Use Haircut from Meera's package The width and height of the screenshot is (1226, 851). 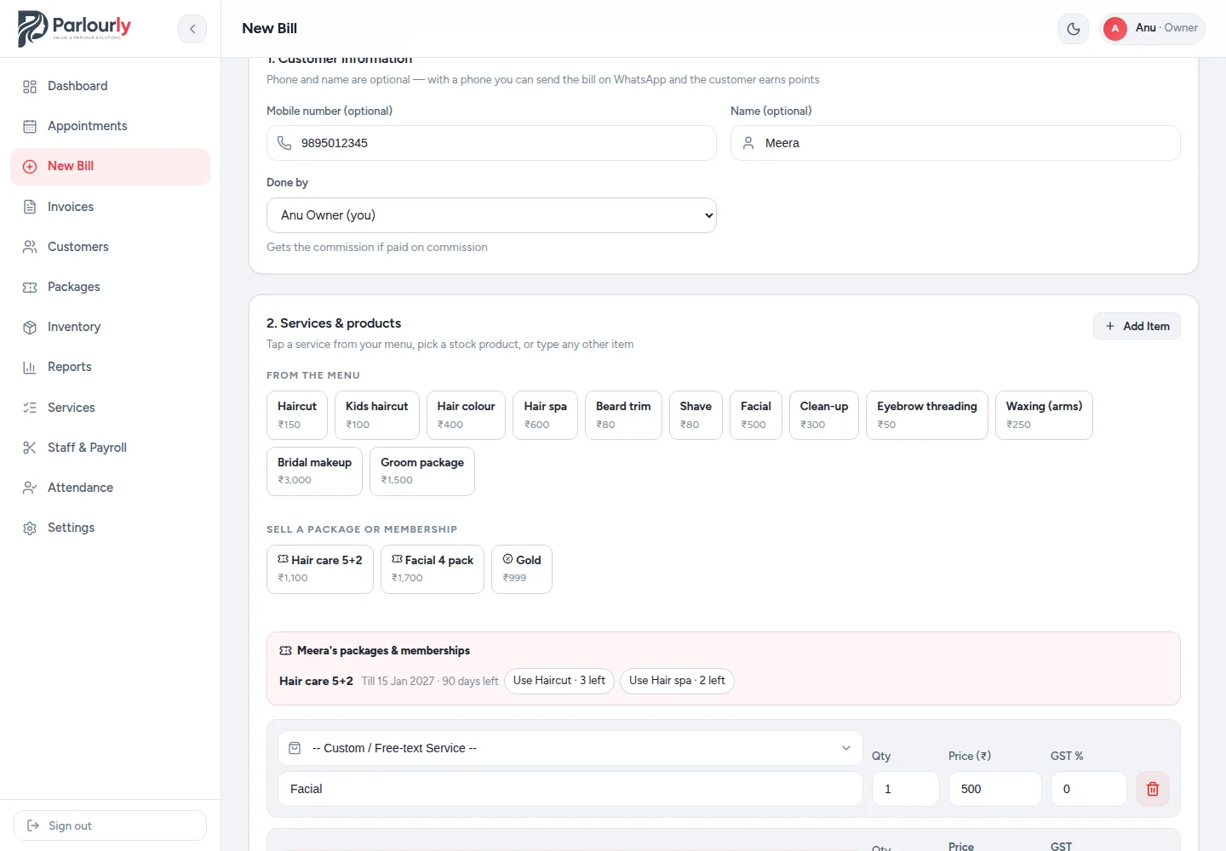click(x=559, y=681)
